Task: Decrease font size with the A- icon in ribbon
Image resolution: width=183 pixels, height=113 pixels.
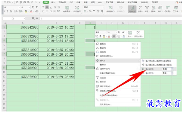Action: [37, 7]
